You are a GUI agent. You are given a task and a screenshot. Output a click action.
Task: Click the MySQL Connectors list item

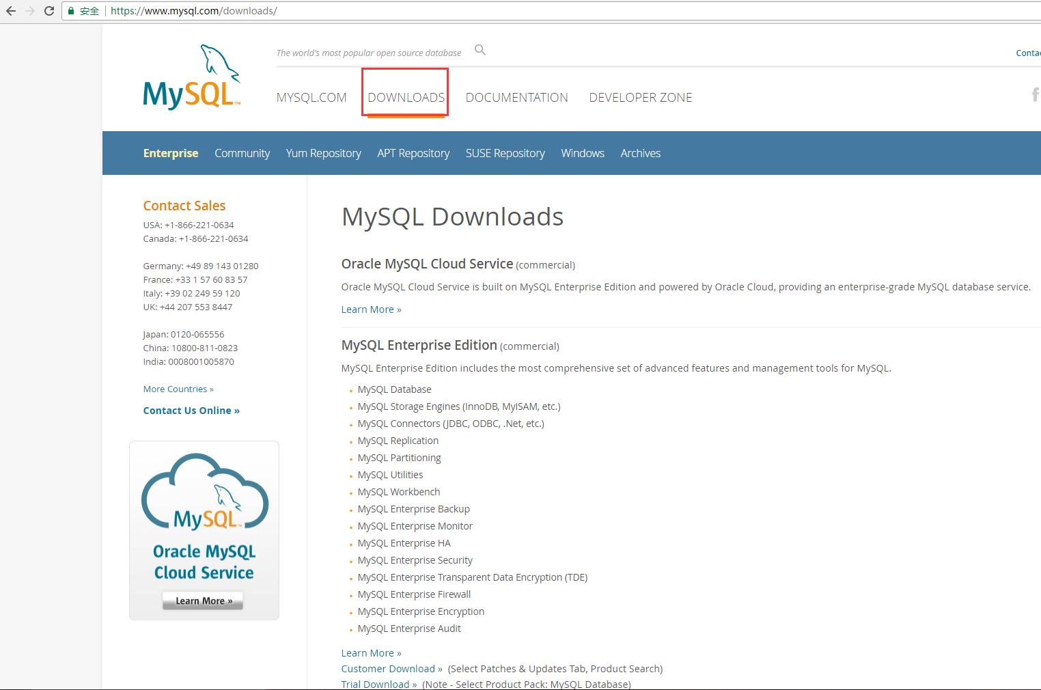click(451, 424)
